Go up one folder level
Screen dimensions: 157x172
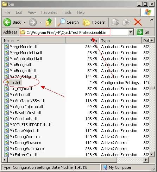coord(49,22)
